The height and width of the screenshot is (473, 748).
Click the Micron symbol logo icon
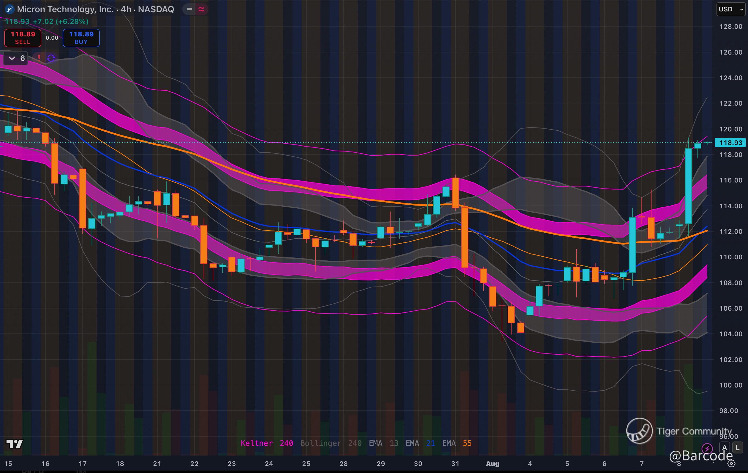pos(10,9)
